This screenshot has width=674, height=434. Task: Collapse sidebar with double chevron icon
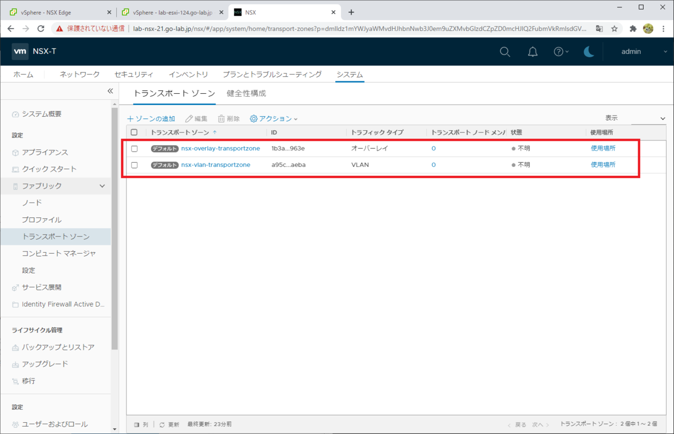click(x=110, y=91)
